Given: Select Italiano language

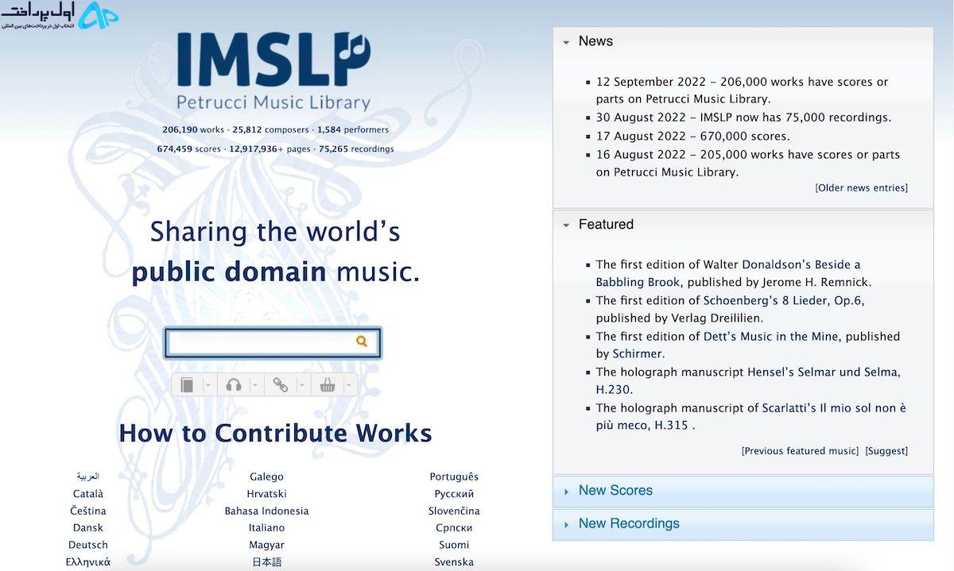Looking at the screenshot, I should coord(266,528).
